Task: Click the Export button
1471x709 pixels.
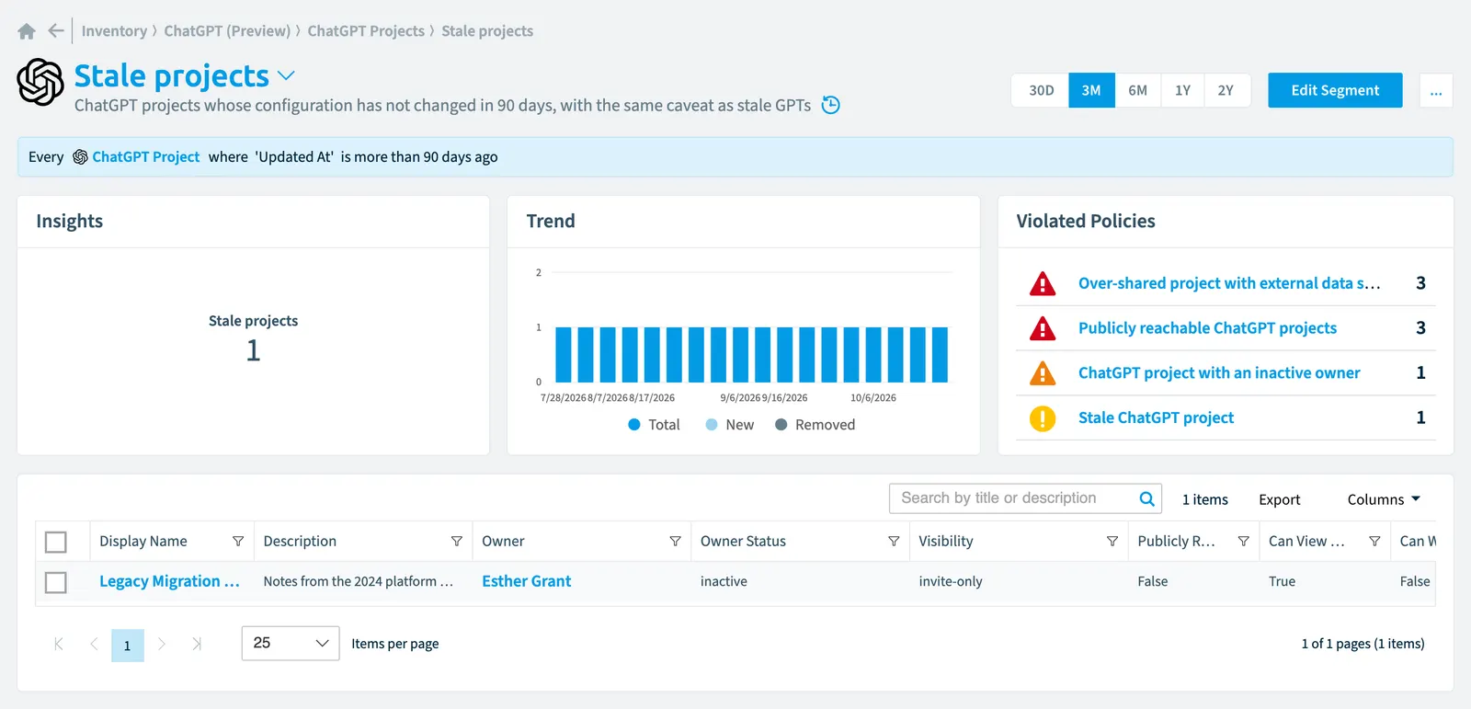Action: click(1279, 499)
